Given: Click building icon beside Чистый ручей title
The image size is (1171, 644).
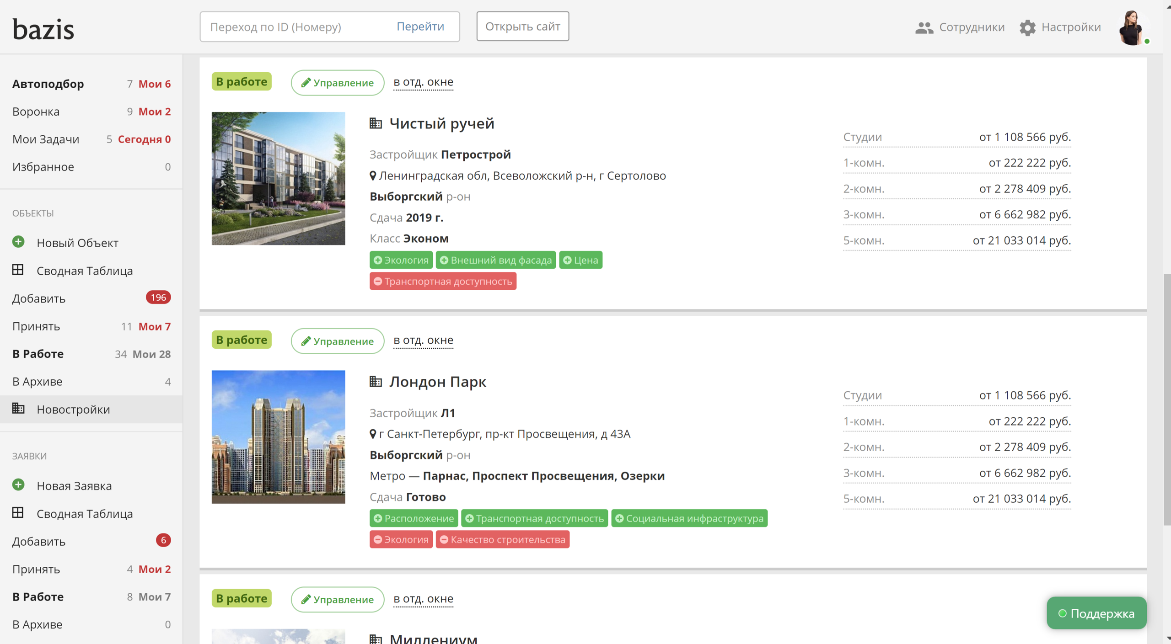Looking at the screenshot, I should coord(376,123).
